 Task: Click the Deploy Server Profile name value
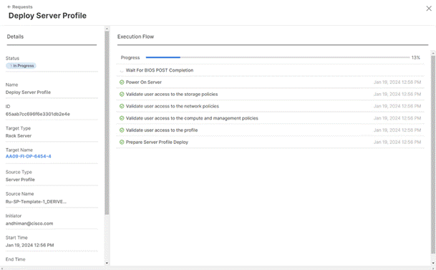(28, 92)
